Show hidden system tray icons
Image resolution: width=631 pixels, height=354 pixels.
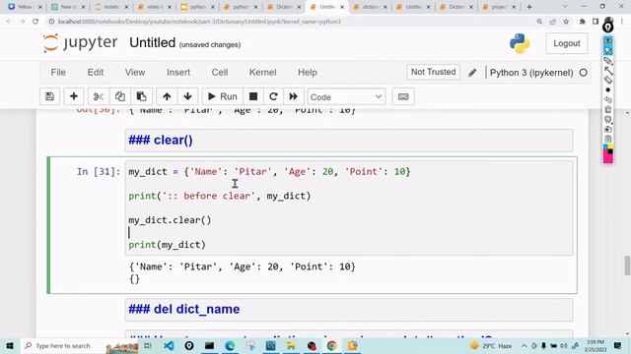pos(524,345)
